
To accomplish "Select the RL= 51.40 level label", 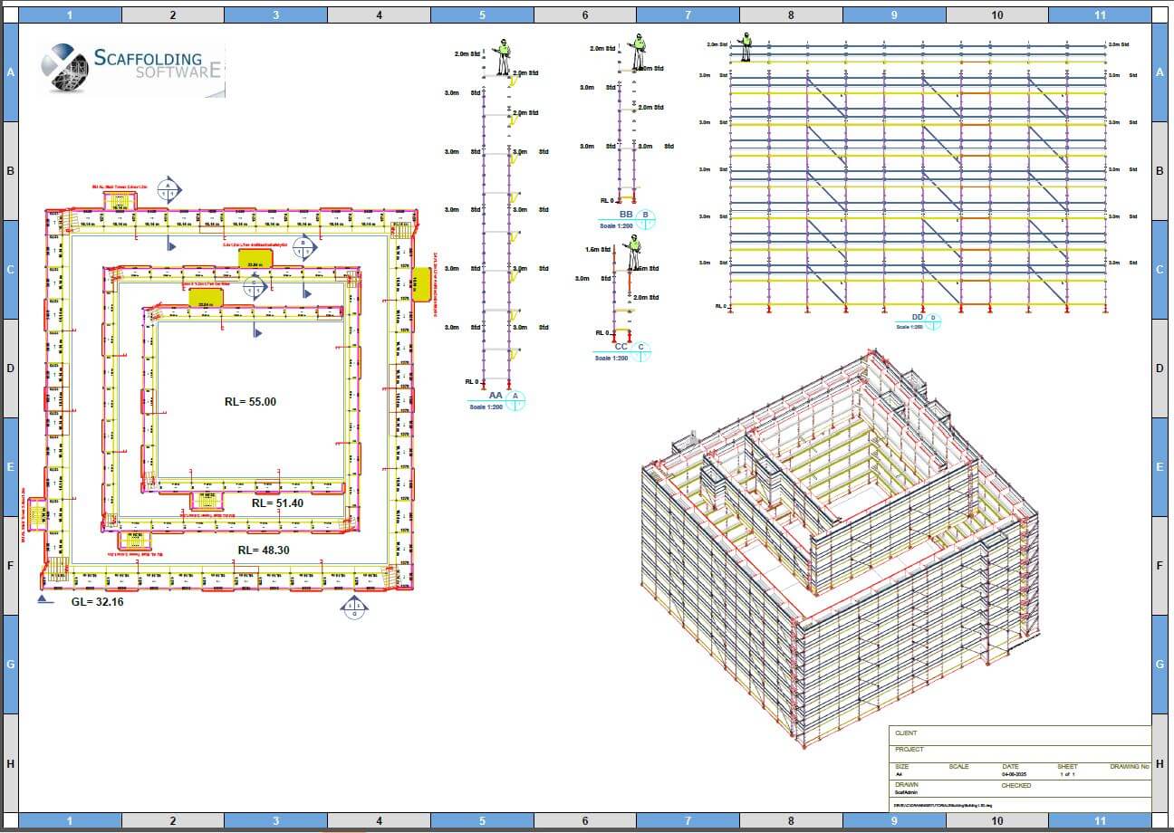I will tap(277, 503).
